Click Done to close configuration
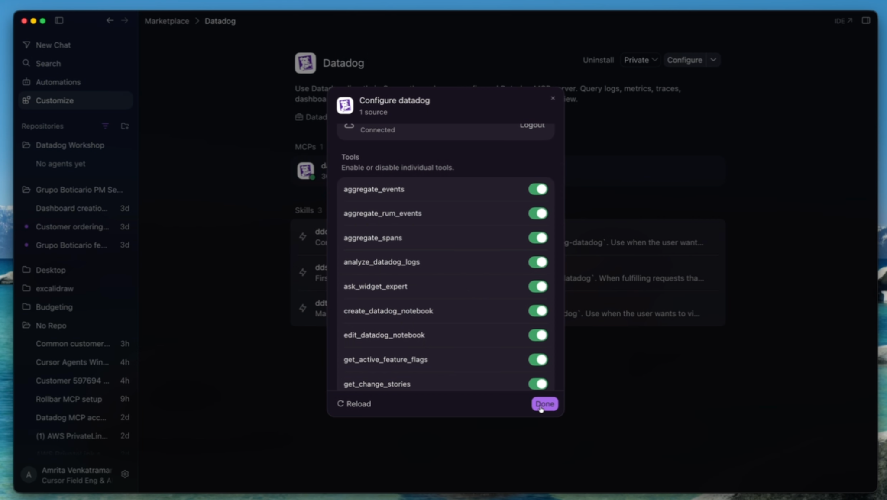Screen dimensions: 887x500 [544, 404]
